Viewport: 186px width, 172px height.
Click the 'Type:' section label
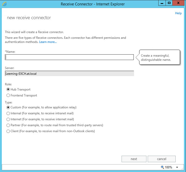(9, 102)
